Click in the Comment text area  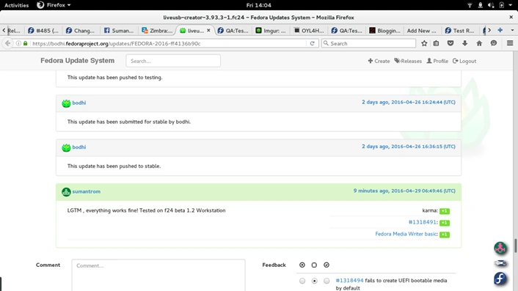click(158, 275)
